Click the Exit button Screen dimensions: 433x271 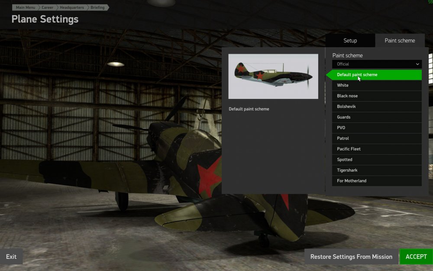tap(11, 257)
